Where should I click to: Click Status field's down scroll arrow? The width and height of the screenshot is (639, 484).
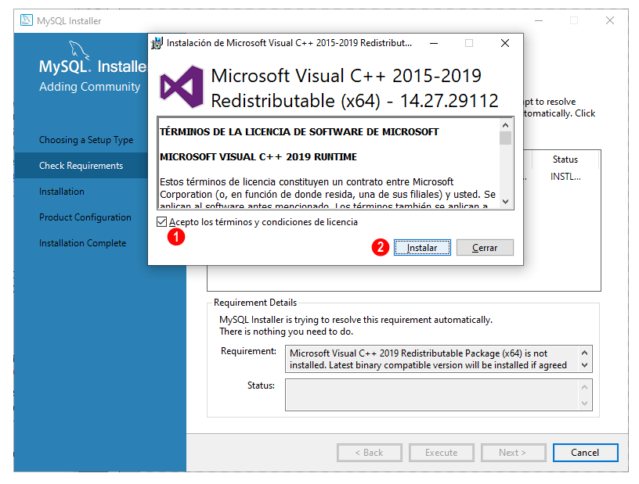584,403
